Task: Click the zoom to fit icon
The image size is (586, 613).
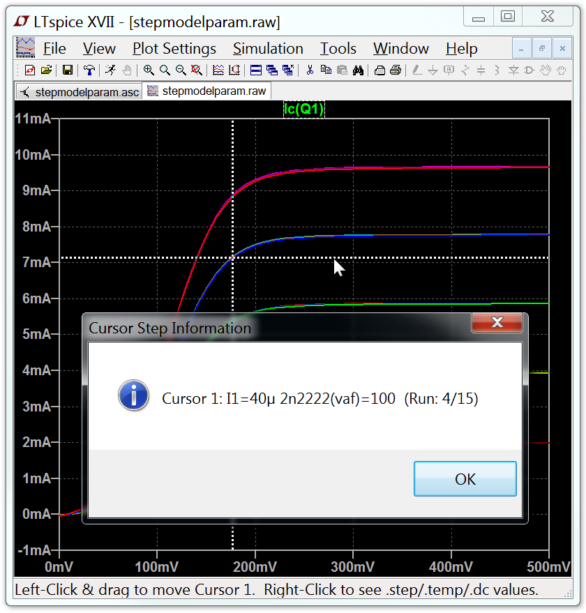Action: tap(197, 70)
